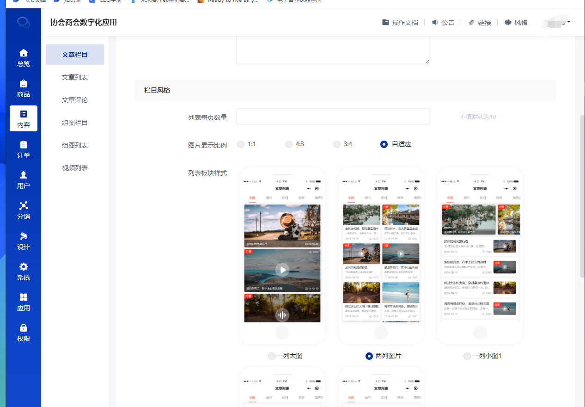Screen dimensions: 585x407
Task: Choose the 一列大图 layout radio button
Action: (272, 356)
